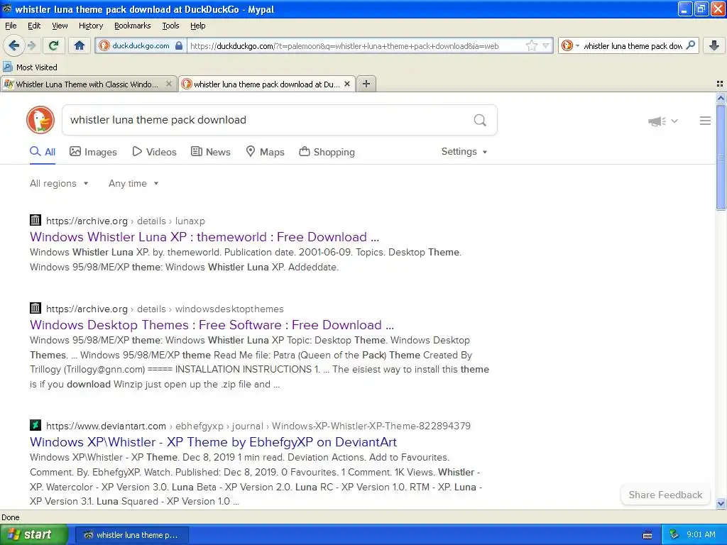This screenshot has width=727, height=545.
Task: Open the Tools menu
Action: tap(170, 26)
